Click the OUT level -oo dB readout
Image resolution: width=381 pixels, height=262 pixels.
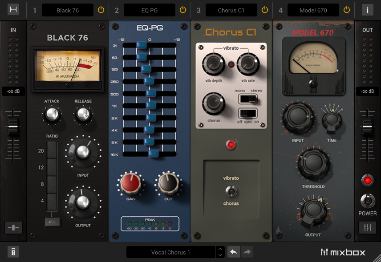tap(367, 91)
